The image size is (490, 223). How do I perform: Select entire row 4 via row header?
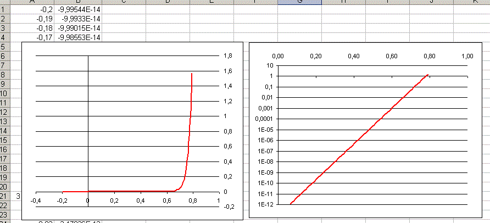coord(3,37)
